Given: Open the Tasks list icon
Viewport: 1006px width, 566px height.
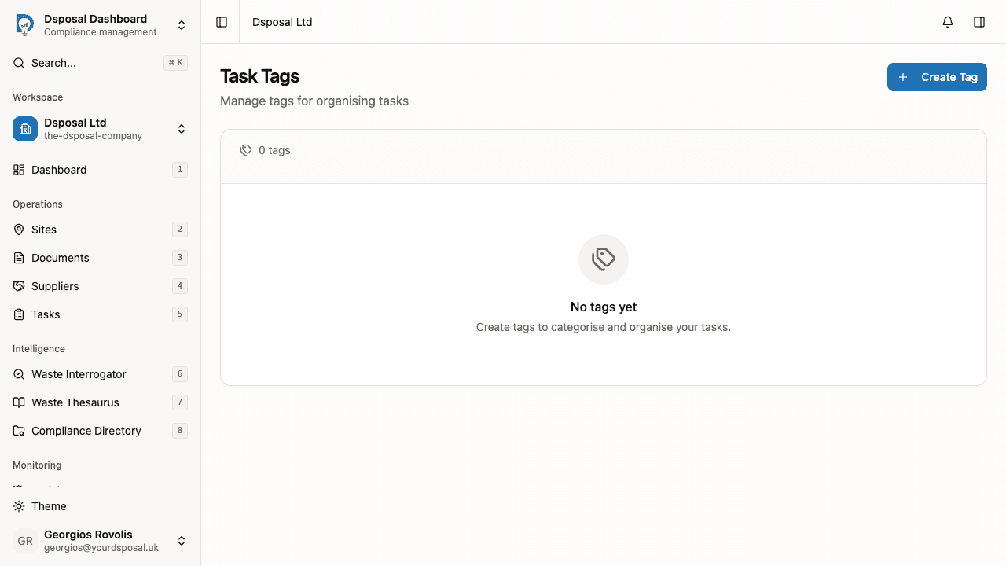Looking at the screenshot, I should click(18, 314).
